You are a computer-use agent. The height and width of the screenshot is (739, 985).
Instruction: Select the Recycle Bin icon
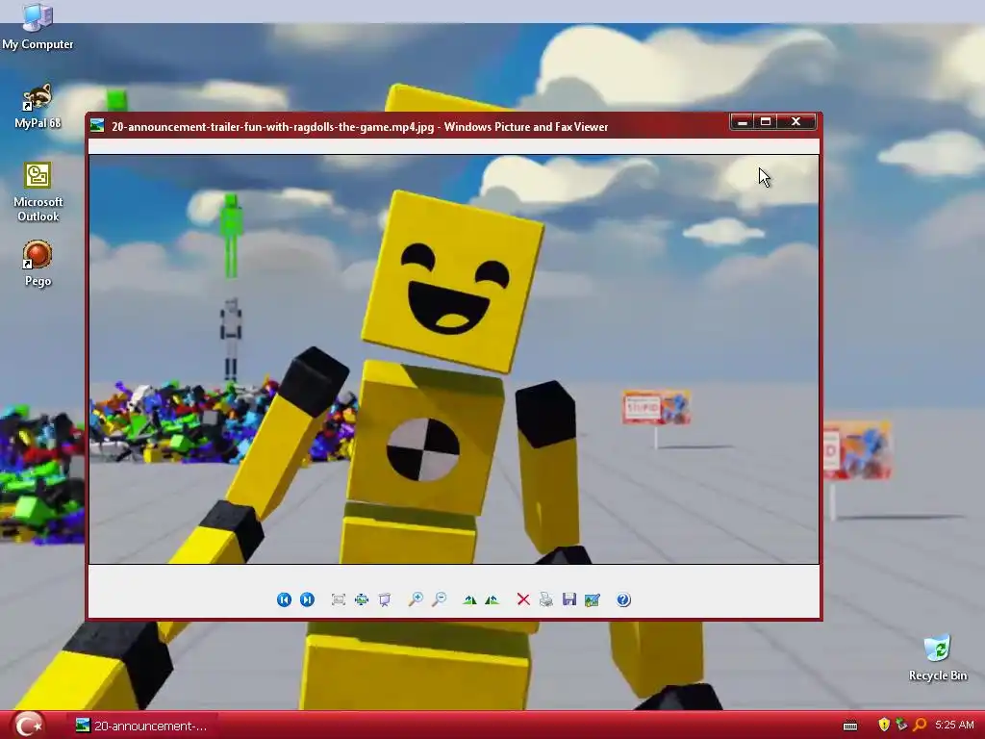938,657
